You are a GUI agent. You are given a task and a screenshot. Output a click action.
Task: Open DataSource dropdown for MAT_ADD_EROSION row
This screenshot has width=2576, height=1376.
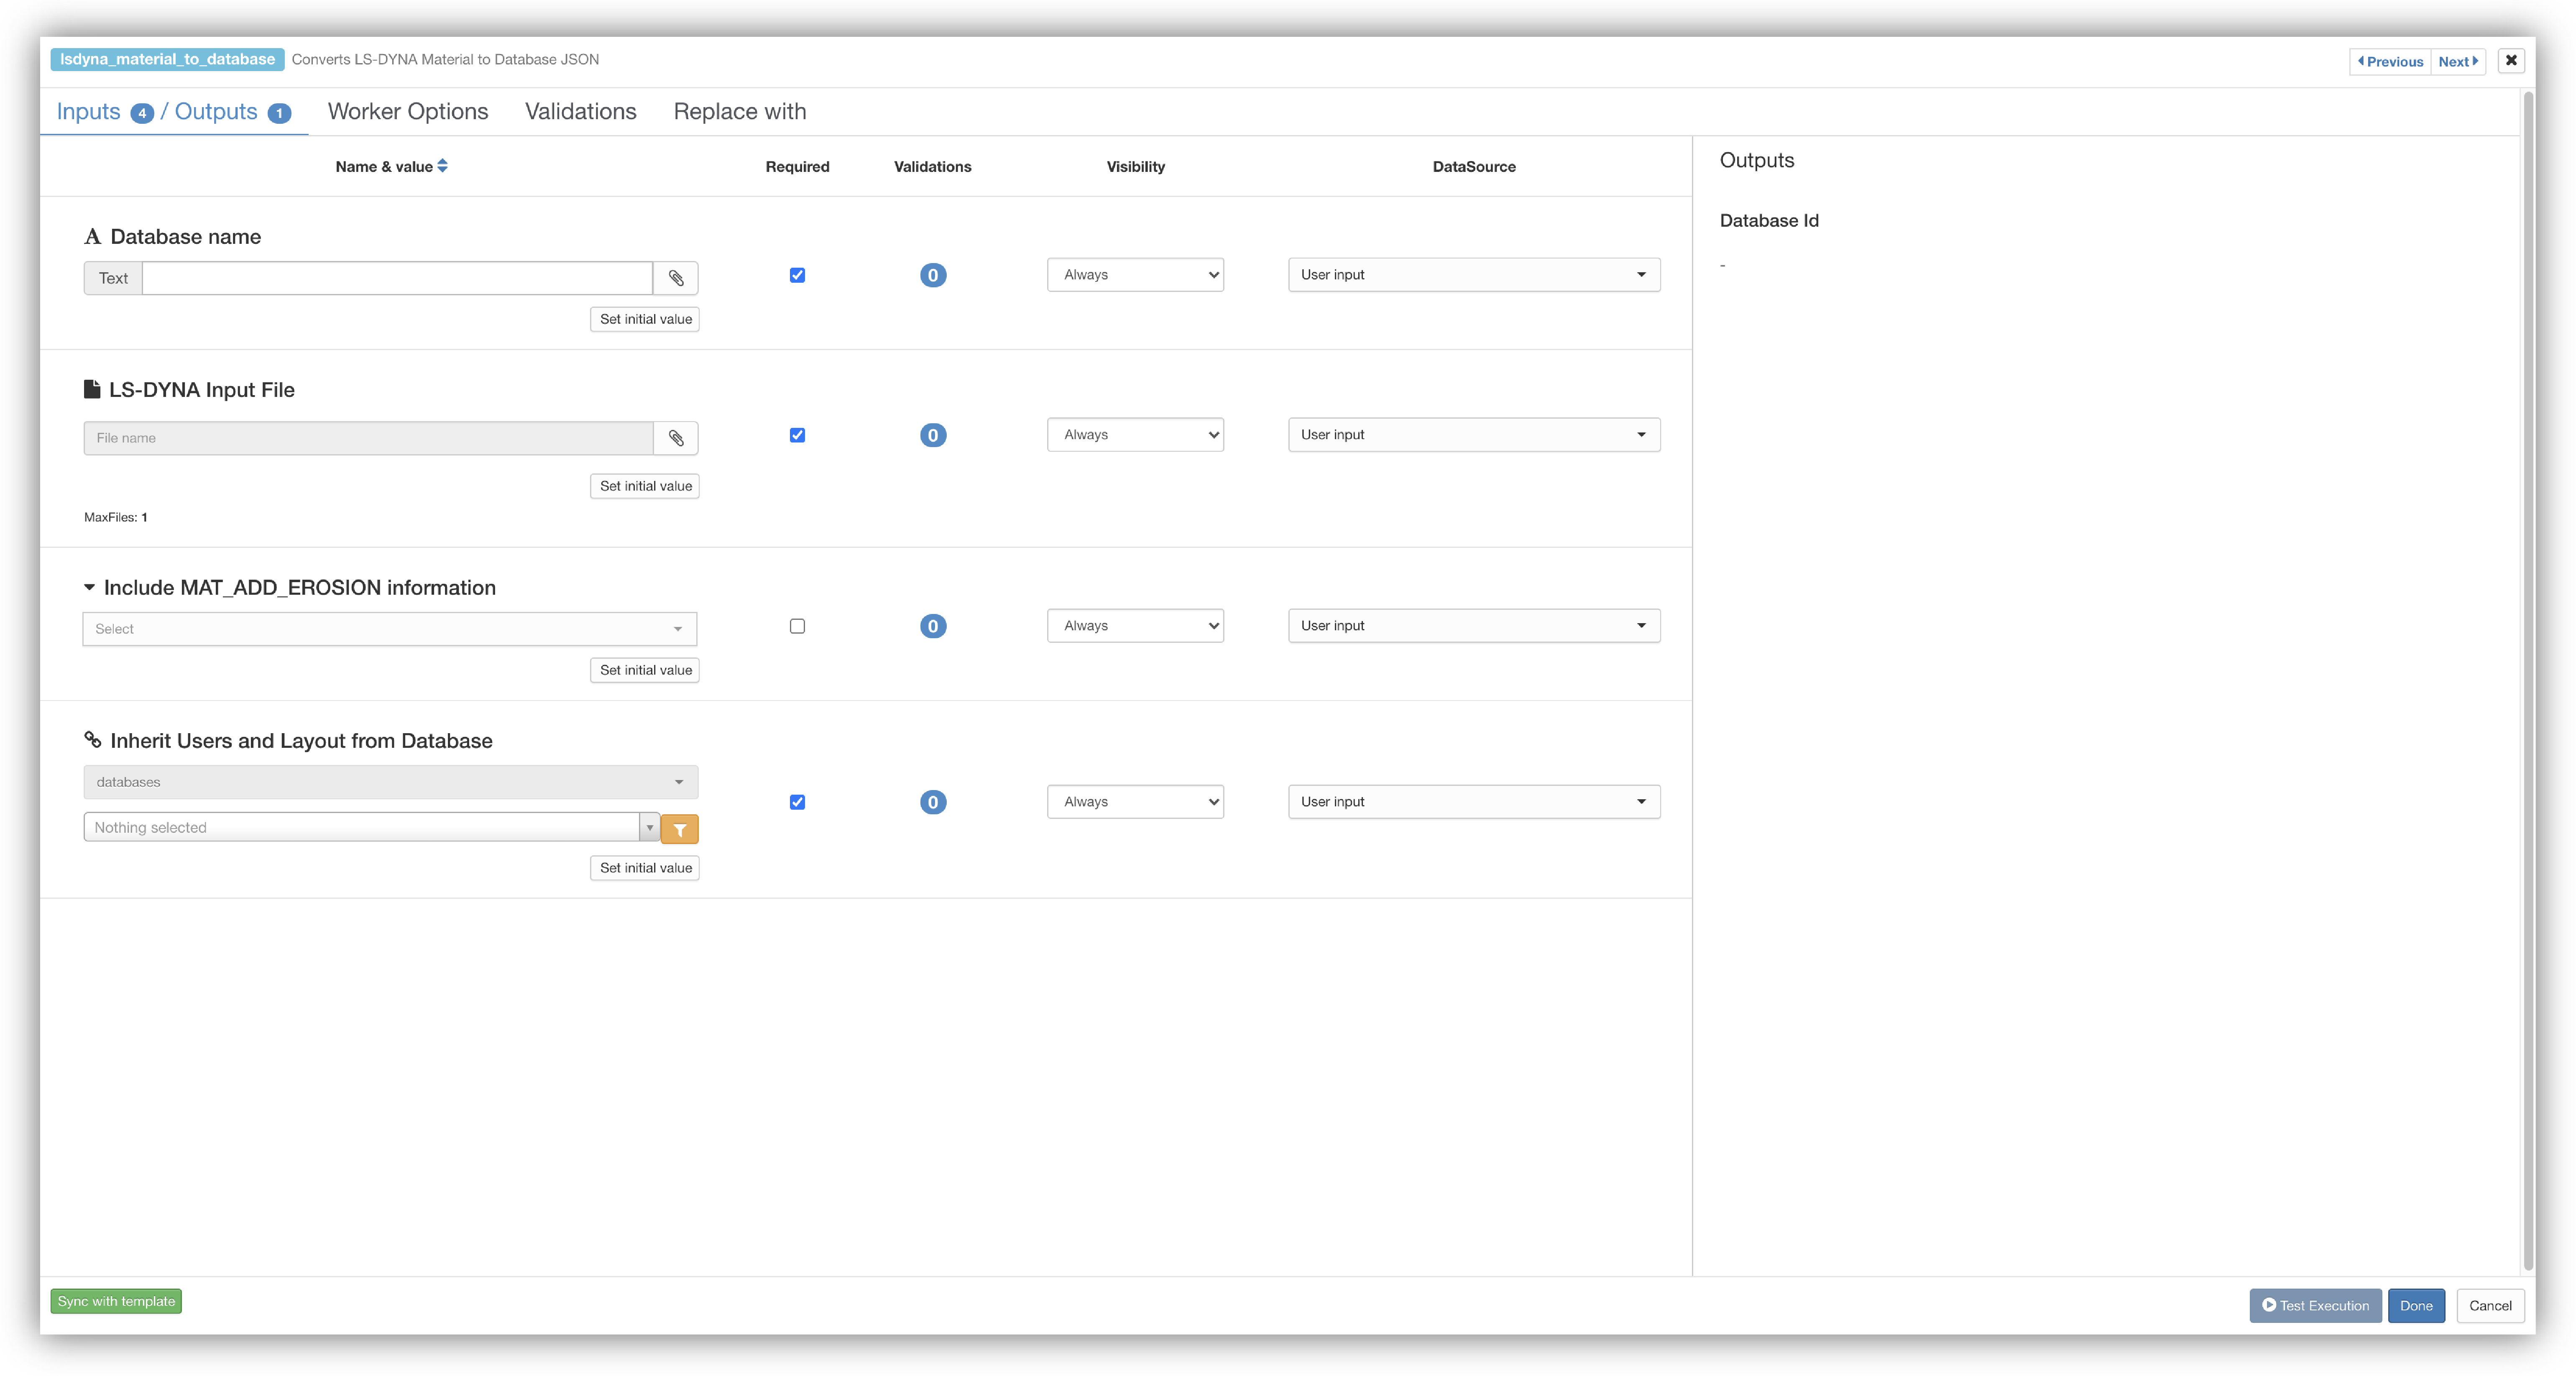click(1474, 626)
